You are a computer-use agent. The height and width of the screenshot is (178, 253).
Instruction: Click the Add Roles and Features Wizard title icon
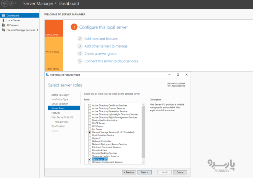pos(47,75)
